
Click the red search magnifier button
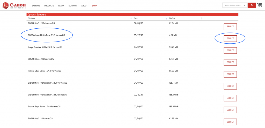[x=252, y=5]
